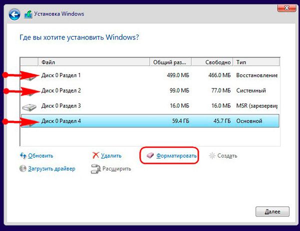Click the 499.0 МБ total size cell
Viewport: 300px width, 231px height.
(x=178, y=75)
